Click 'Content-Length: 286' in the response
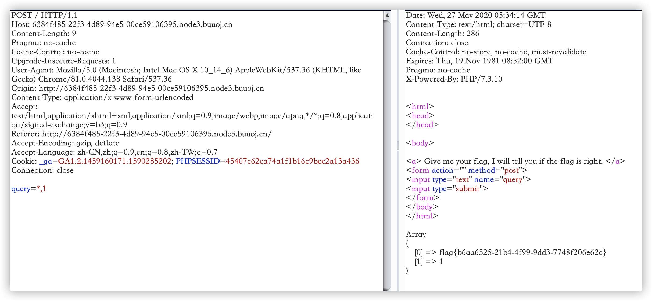 (x=442, y=34)
